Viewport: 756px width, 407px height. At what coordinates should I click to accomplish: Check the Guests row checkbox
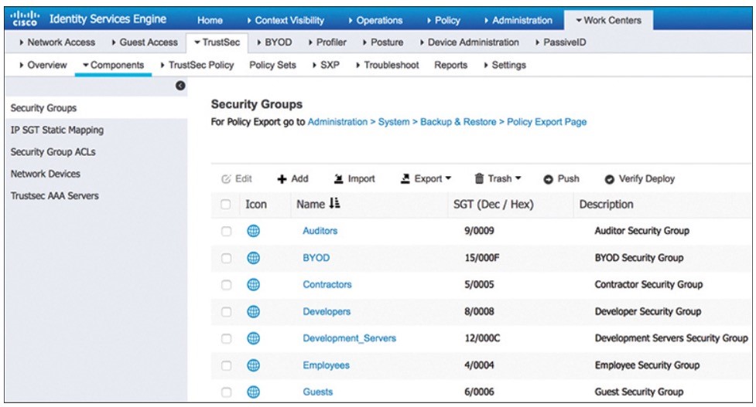[226, 392]
